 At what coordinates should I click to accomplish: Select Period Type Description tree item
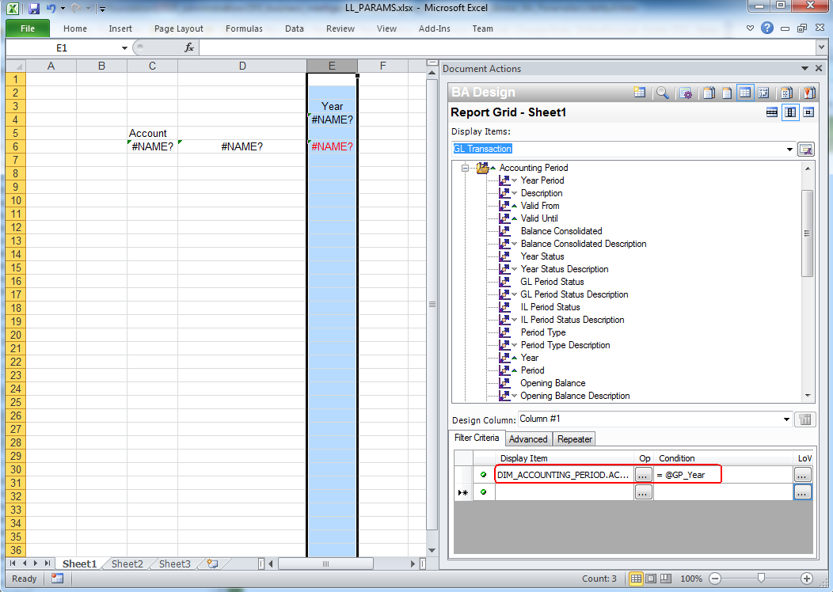565,345
